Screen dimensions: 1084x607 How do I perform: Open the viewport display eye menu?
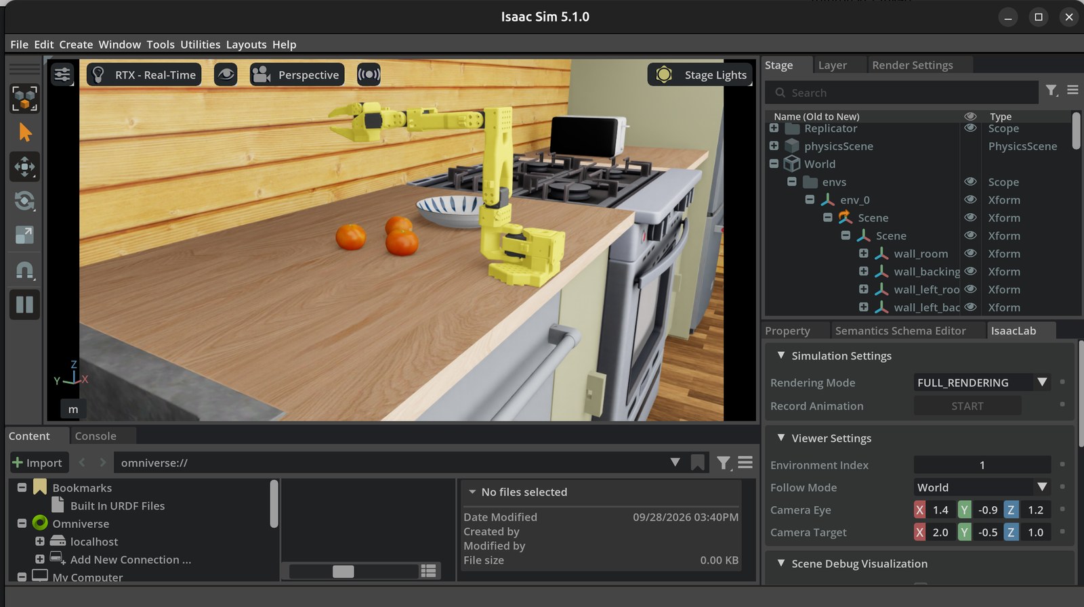226,74
